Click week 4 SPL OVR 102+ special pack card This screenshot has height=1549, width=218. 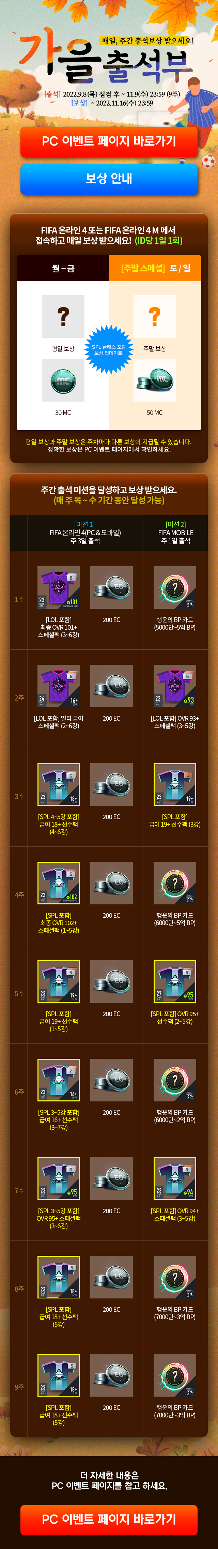pyautogui.click(x=59, y=883)
